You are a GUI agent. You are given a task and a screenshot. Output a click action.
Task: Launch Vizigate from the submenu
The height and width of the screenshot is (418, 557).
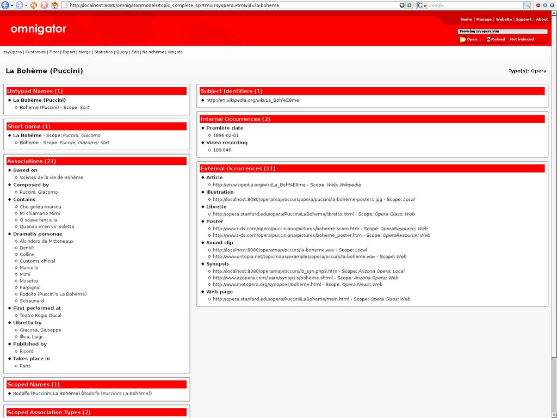pyautogui.click(x=175, y=52)
